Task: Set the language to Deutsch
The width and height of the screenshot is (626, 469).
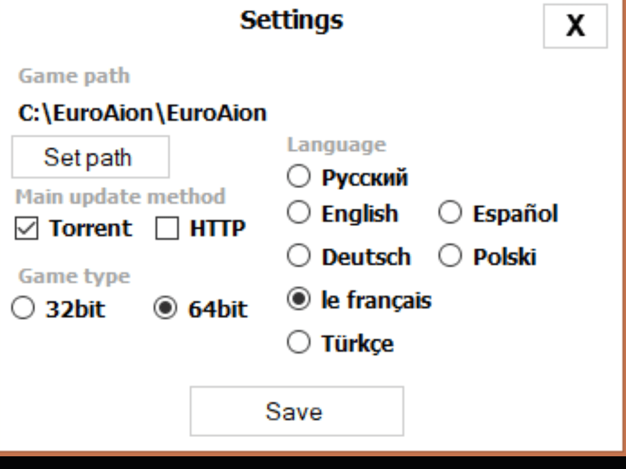Action: pos(298,257)
